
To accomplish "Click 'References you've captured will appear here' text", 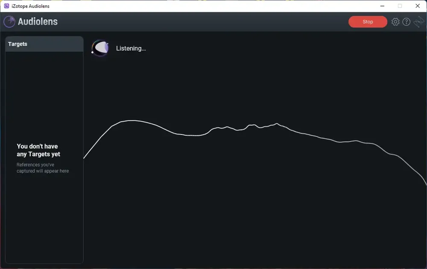I will pyautogui.click(x=43, y=168).
